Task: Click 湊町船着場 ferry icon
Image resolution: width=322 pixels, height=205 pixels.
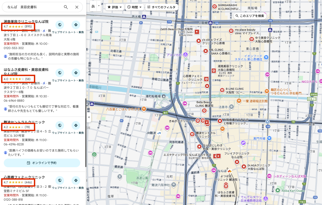Action: 164,96
